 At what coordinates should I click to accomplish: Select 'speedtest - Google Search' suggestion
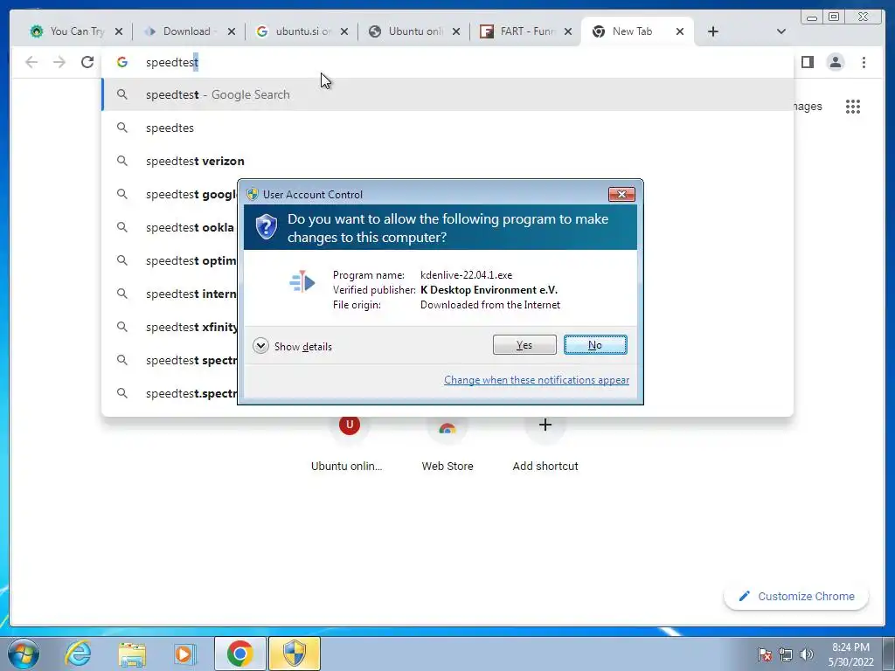pyautogui.click(x=447, y=94)
